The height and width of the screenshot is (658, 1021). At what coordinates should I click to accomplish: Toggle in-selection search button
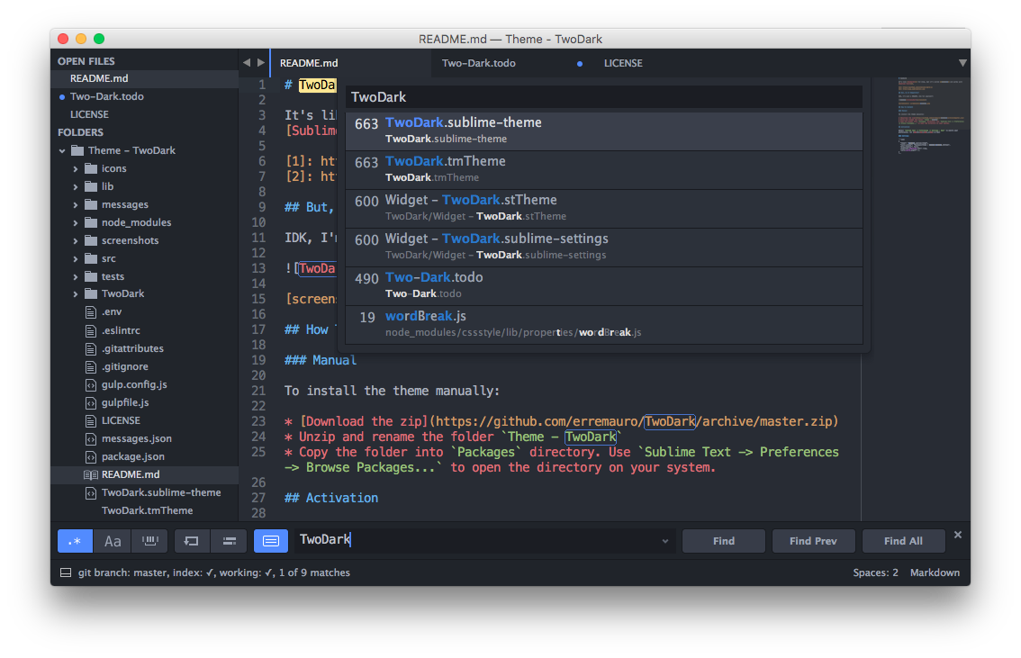[x=230, y=541]
